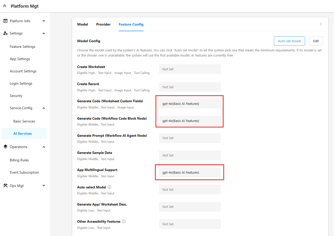Screen dimensions: 334x236
Task: Collapse the Operations section chevron
Action: (x=44, y=147)
